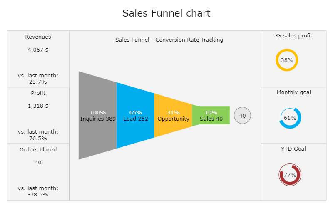333x208 pixels.
Task: Select the orange Opportunity funnel segment
Action: (x=173, y=116)
